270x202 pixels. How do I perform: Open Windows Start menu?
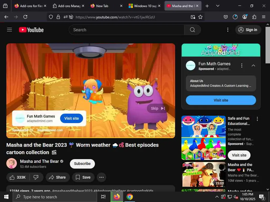click(6, 197)
